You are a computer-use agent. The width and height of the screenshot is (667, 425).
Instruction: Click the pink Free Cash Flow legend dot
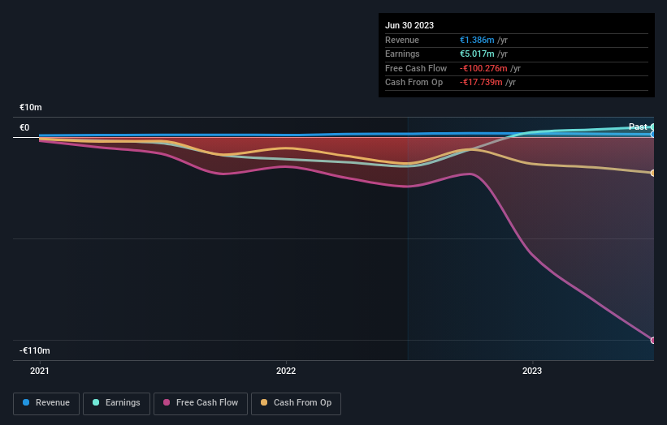pos(167,402)
